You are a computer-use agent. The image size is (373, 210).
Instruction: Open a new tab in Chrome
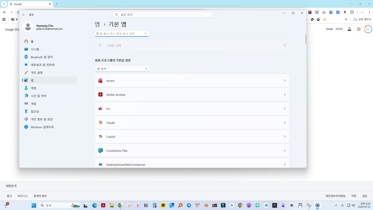[57, 4]
